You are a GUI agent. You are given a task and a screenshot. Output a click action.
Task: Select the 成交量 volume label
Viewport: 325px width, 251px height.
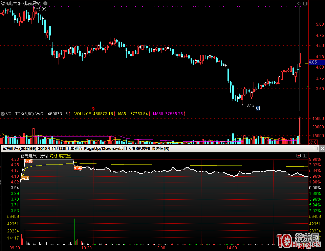coord(65,156)
